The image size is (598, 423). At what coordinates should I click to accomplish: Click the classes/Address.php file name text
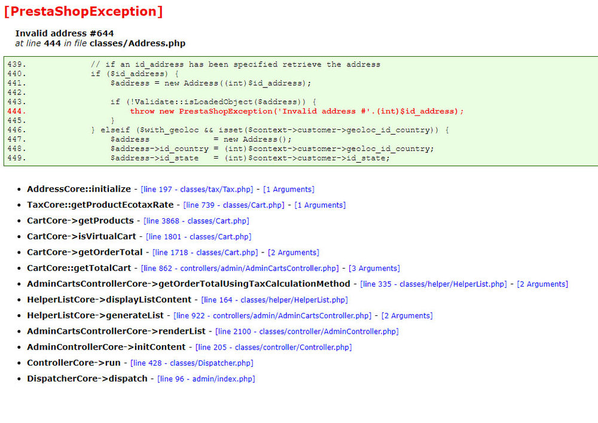pos(138,44)
